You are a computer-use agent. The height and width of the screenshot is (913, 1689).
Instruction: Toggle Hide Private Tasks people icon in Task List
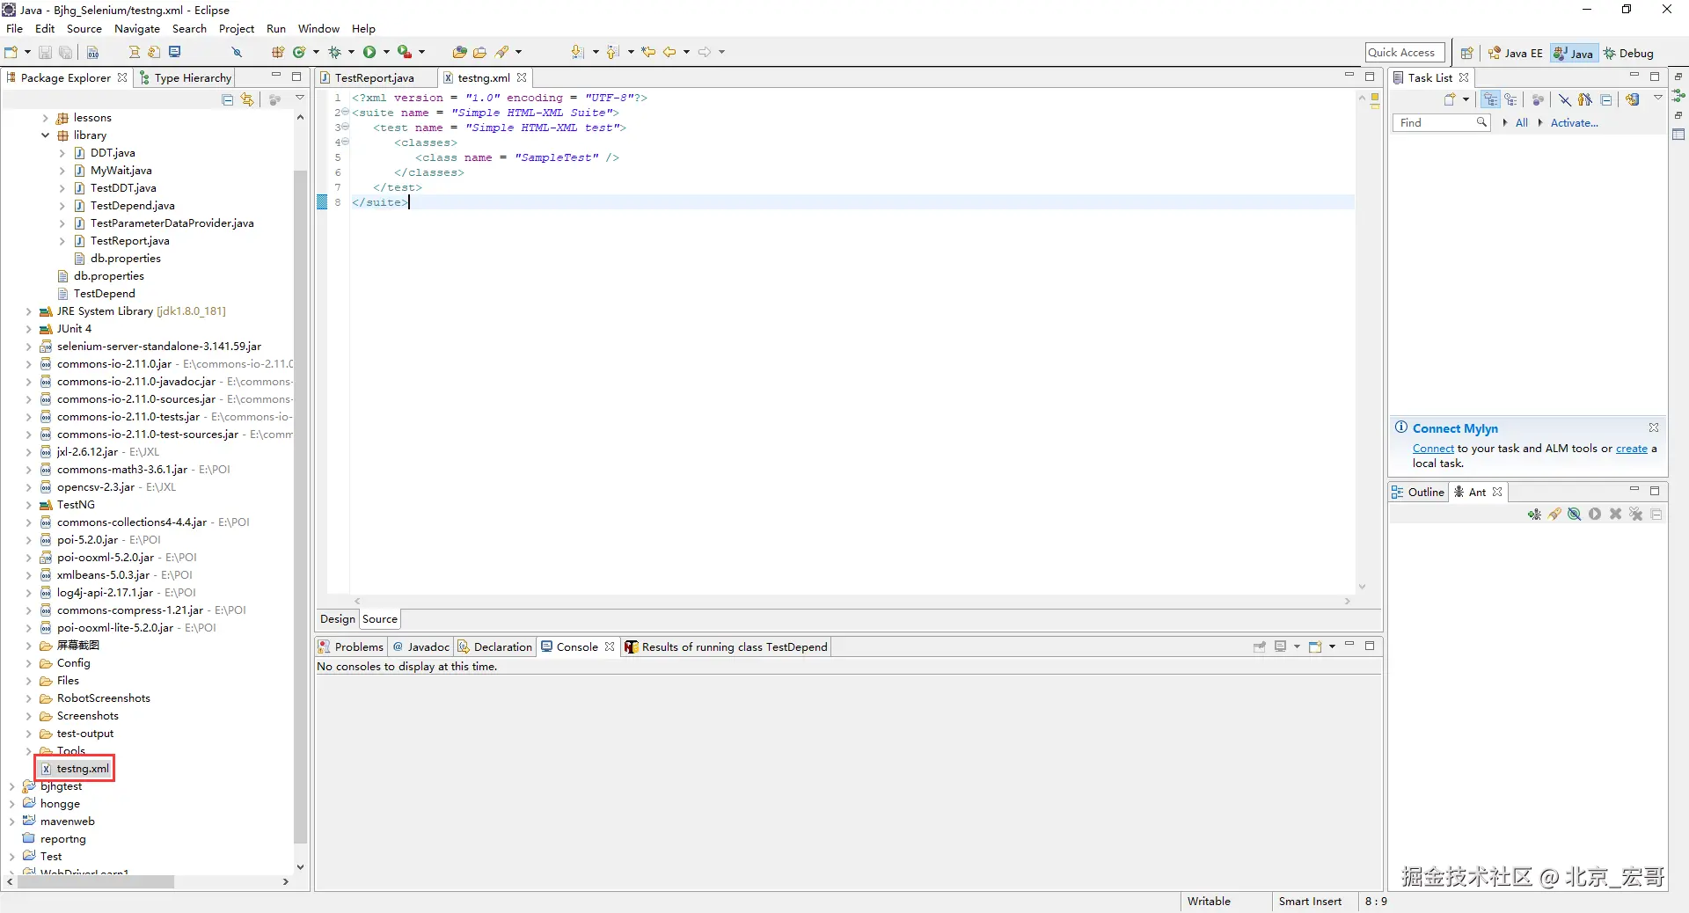[x=1585, y=99]
